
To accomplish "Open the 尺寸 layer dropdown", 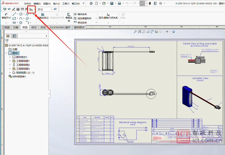I will point(51,9).
